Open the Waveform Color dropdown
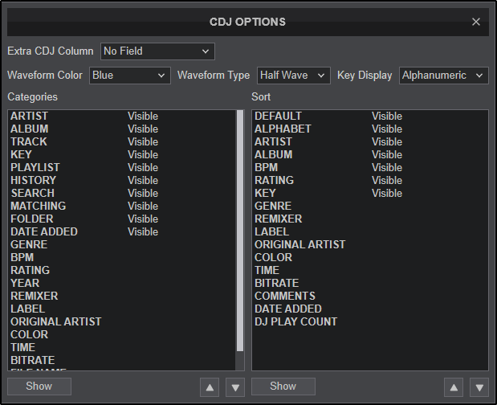The height and width of the screenshot is (405, 497). (x=129, y=76)
